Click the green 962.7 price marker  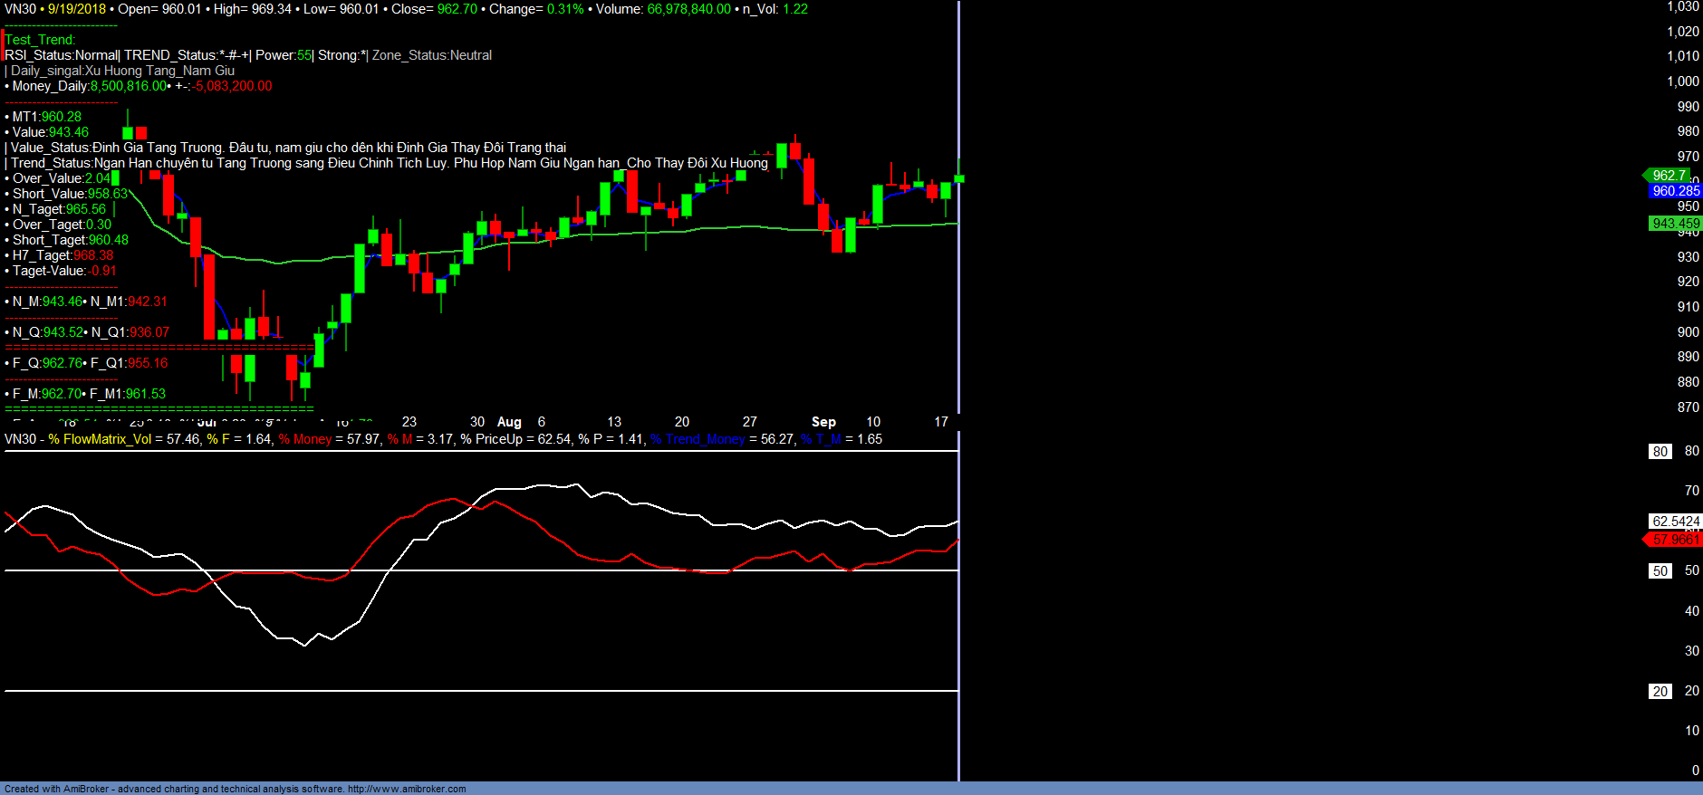[1669, 176]
